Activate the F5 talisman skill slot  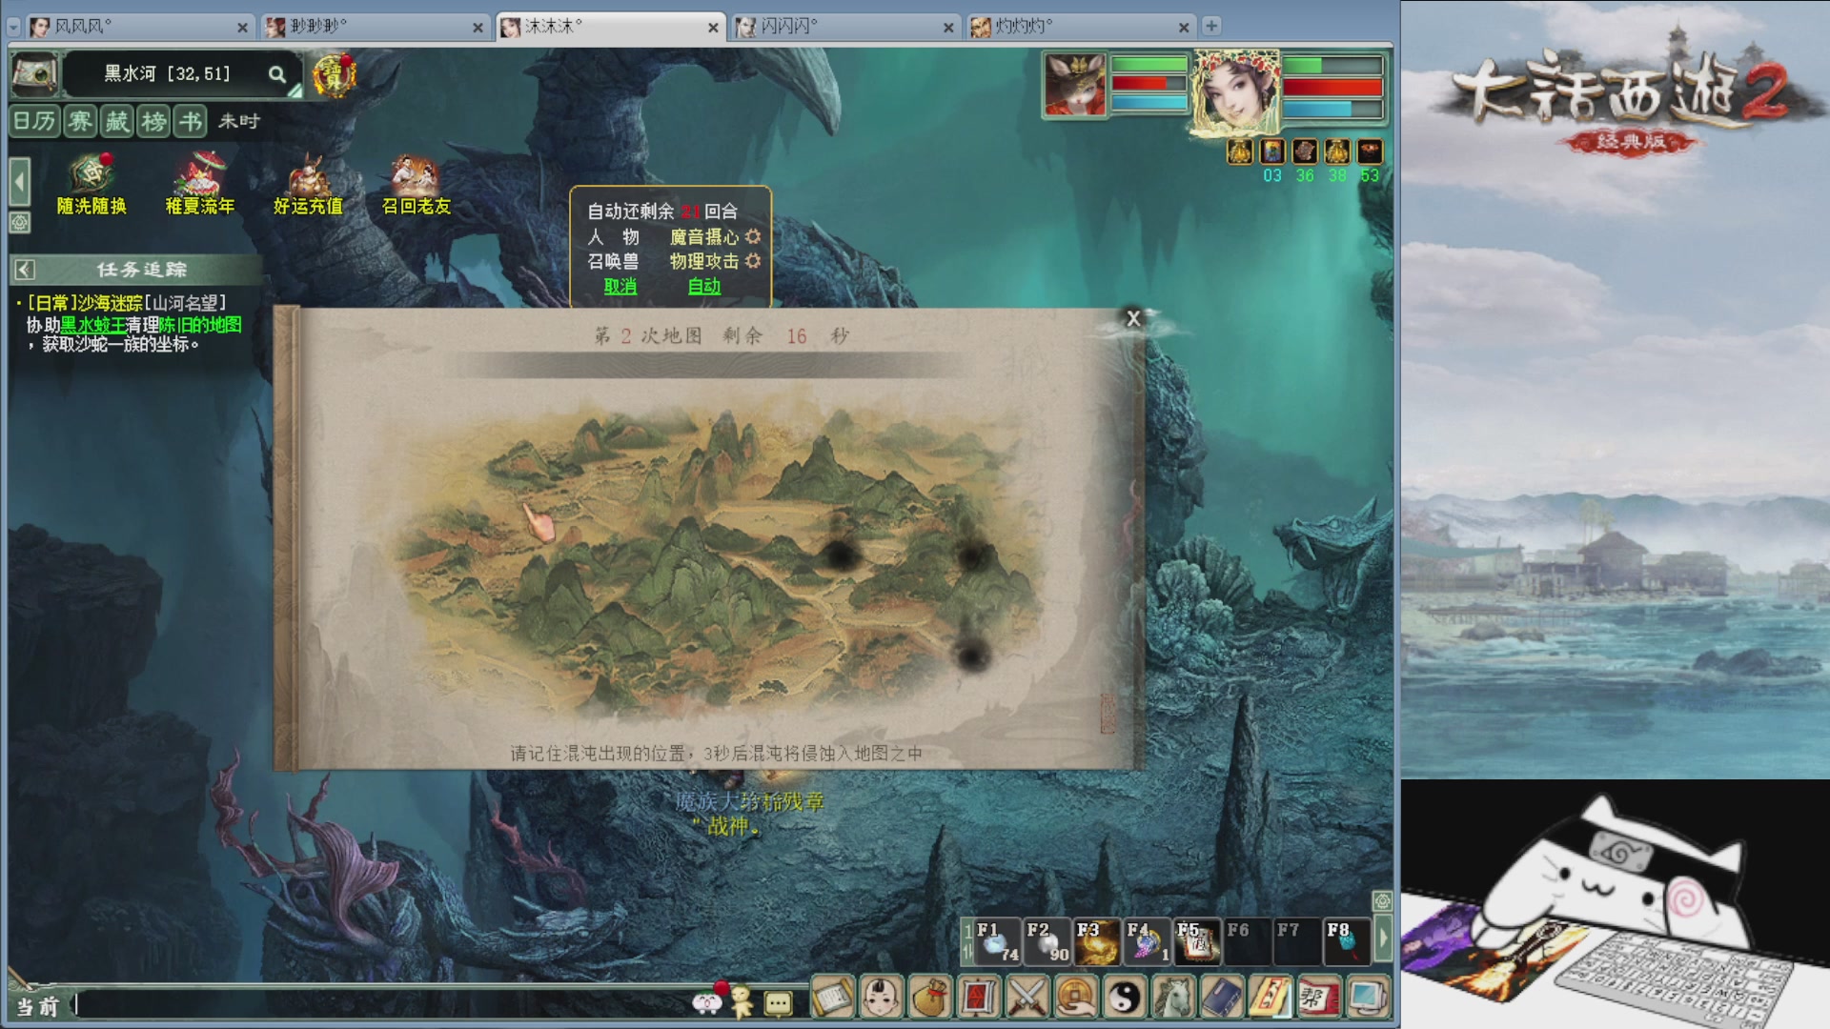click(x=1197, y=941)
